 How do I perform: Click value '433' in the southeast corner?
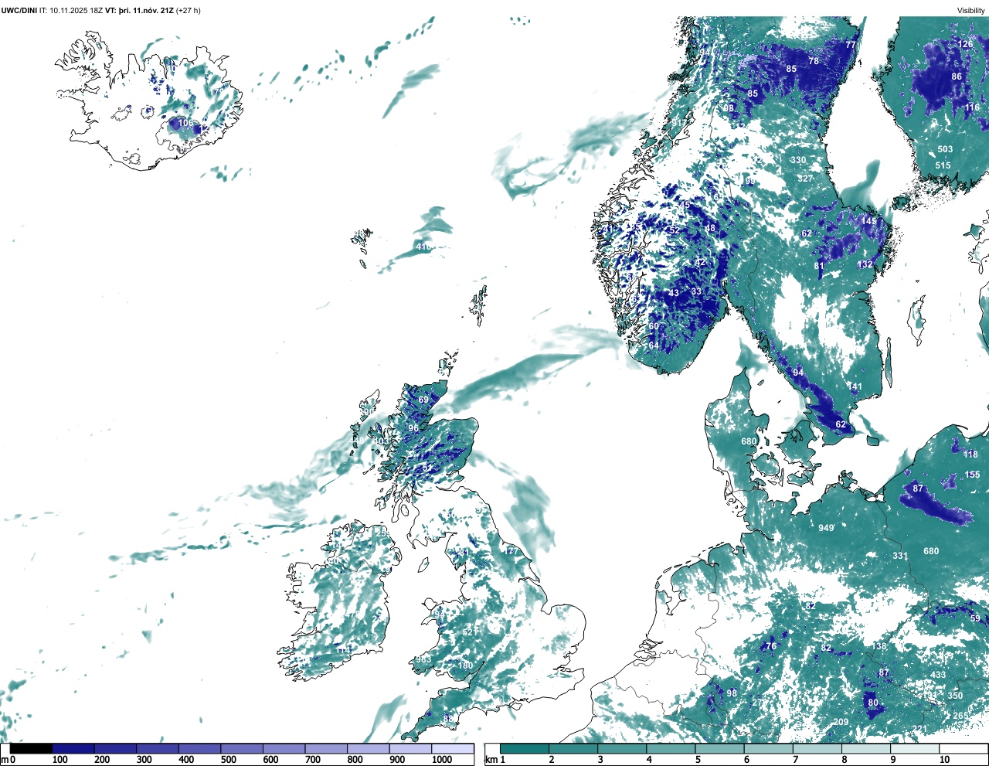coord(938,675)
